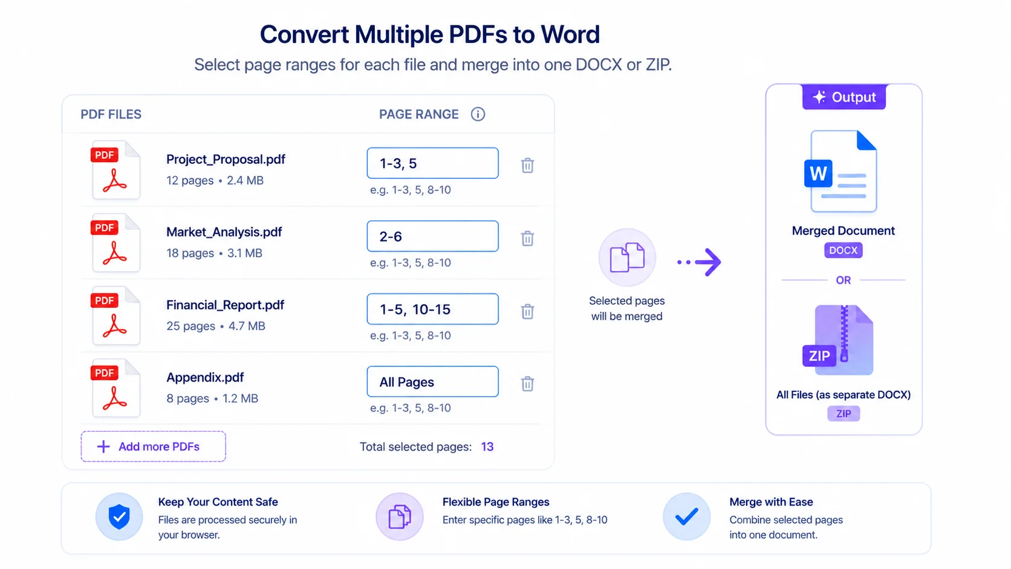Click the Financial_Report.pdf file name
This screenshot has height=569, width=1011.
click(x=226, y=305)
